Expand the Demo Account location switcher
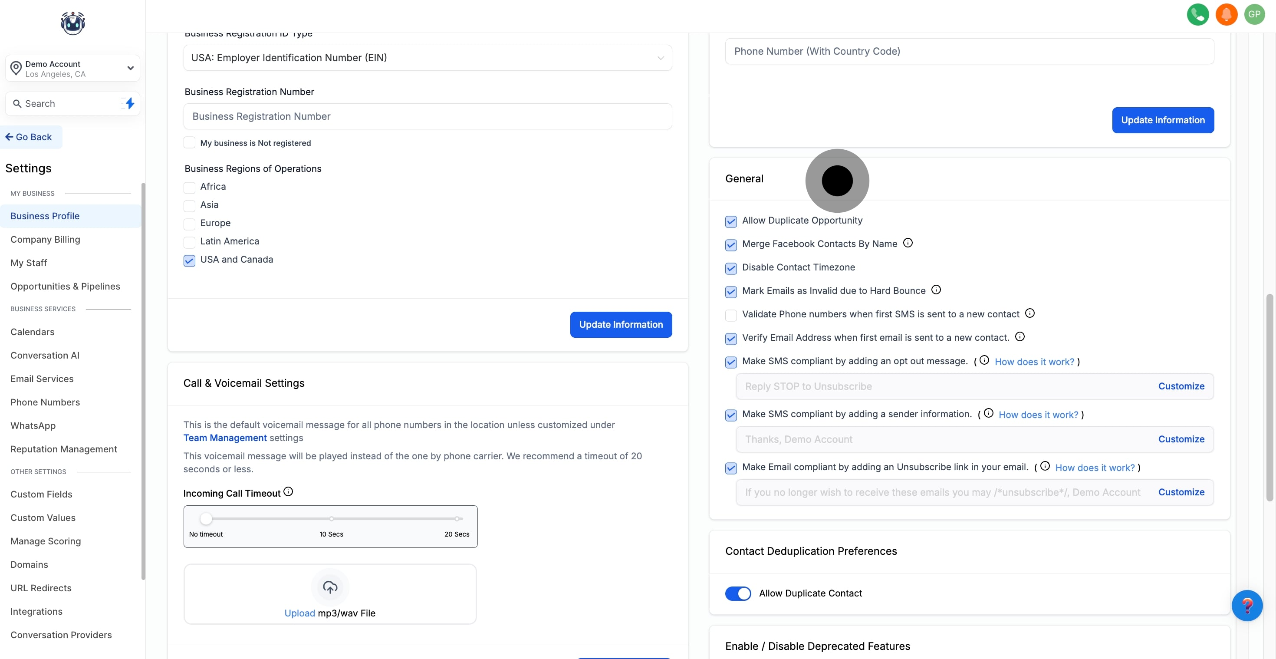 [72, 69]
